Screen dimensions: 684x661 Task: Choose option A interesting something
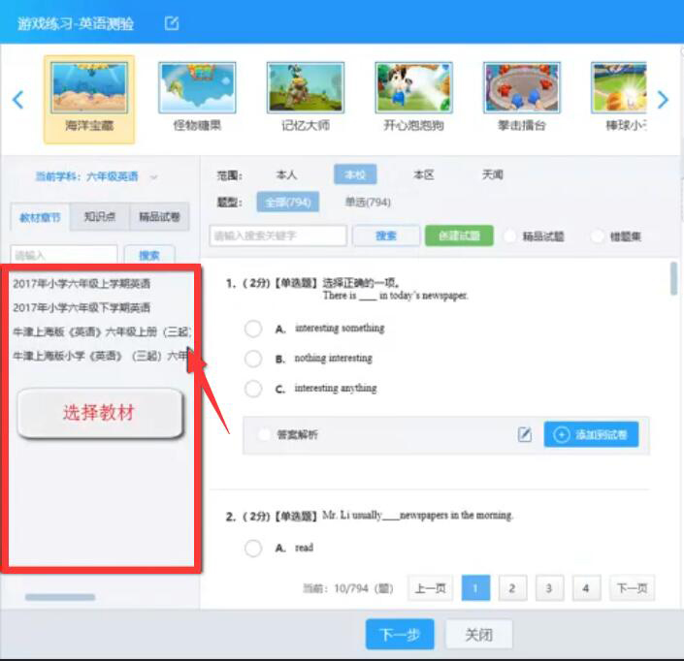click(x=253, y=329)
